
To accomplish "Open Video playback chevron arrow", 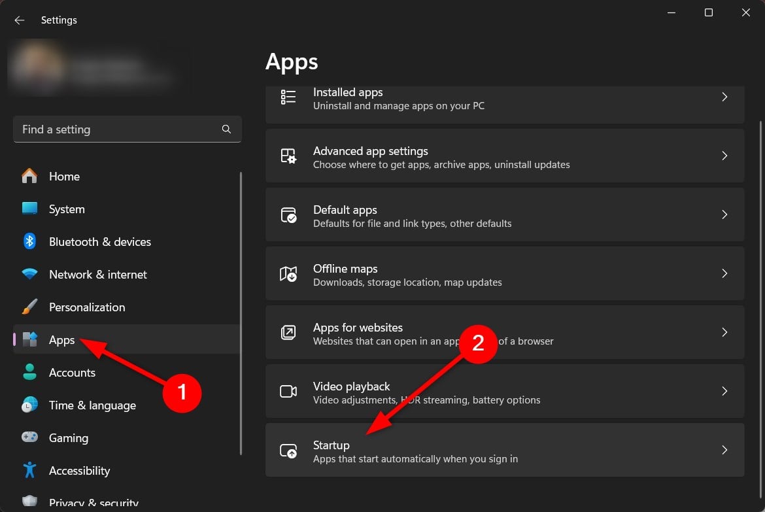I will 724,391.
